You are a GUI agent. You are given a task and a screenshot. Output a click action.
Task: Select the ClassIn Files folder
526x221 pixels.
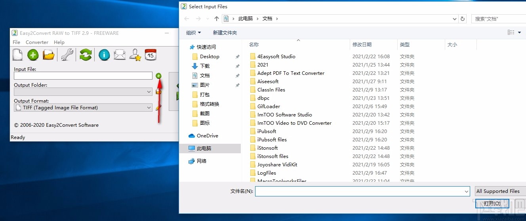pyautogui.click(x=271, y=90)
